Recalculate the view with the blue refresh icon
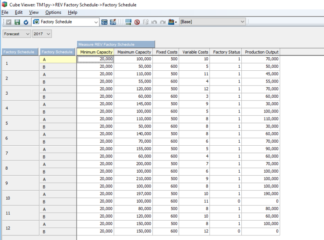324x240 pixels. coord(26,22)
